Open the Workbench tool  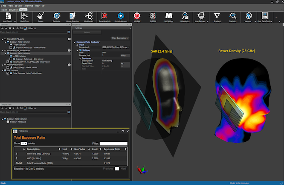(x=89, y=16)
